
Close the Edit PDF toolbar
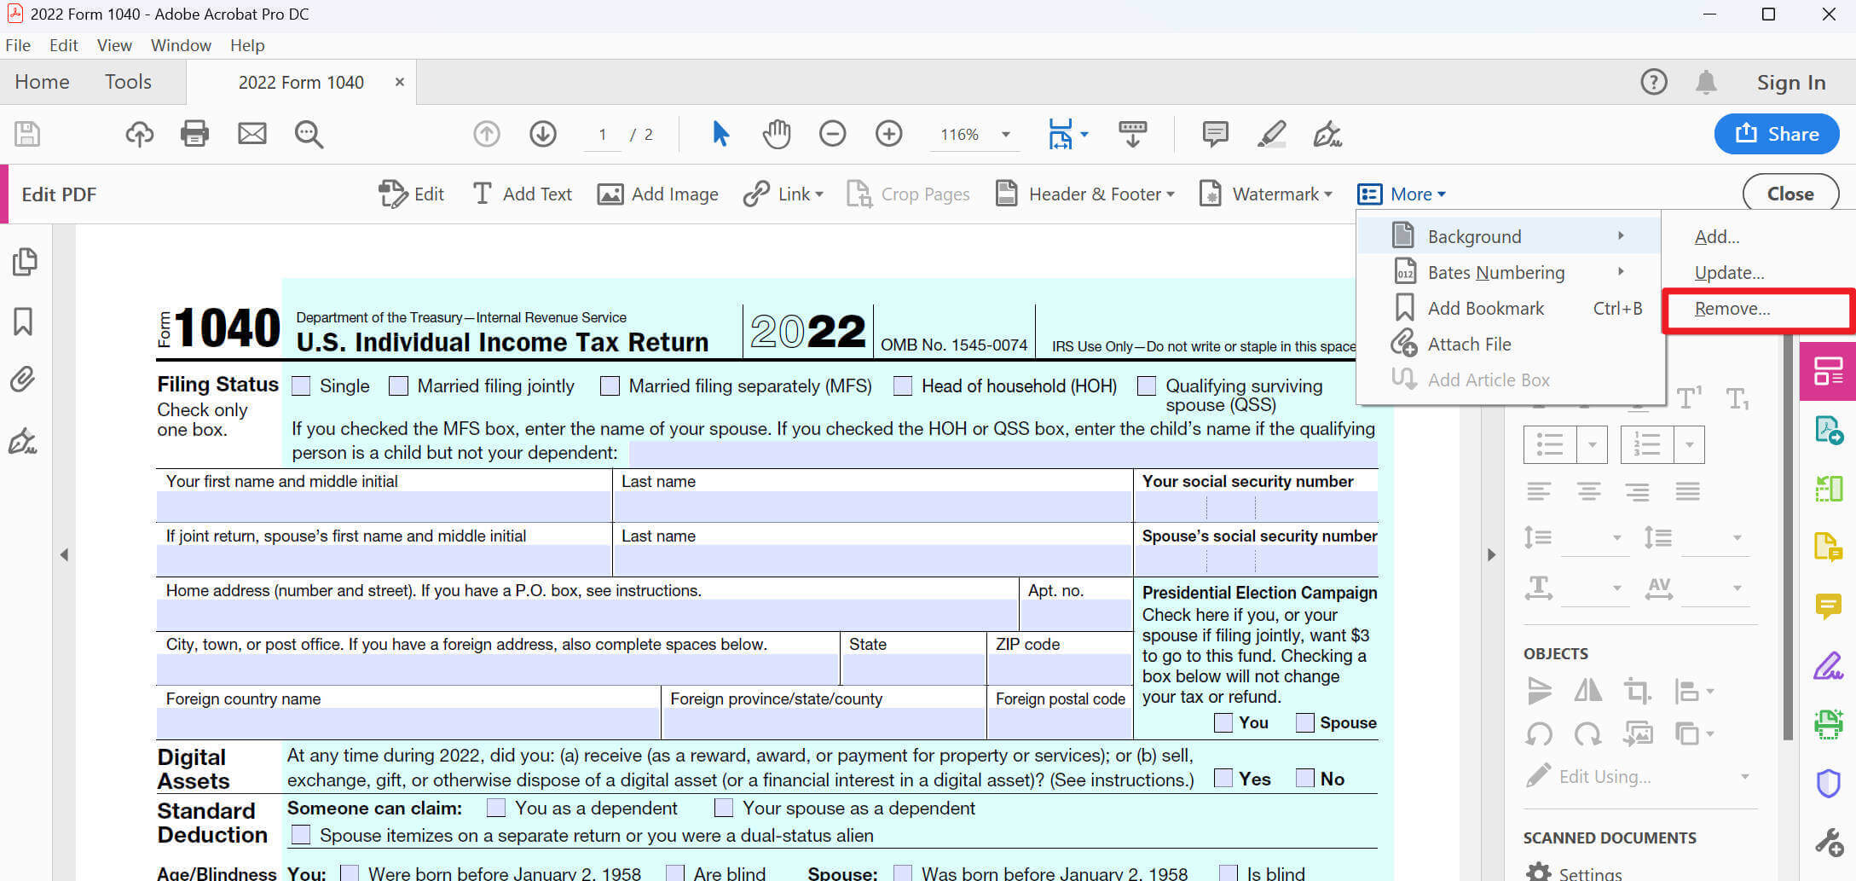pos(1790,193)
